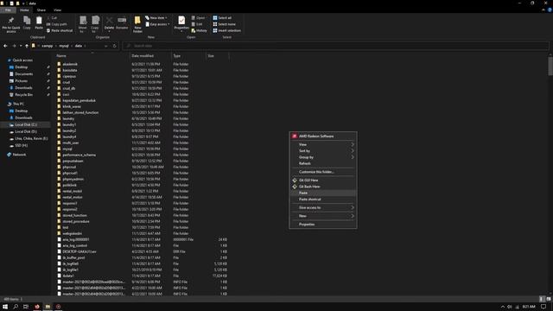Click mysql in address breadcrumb

coord(64,46)
